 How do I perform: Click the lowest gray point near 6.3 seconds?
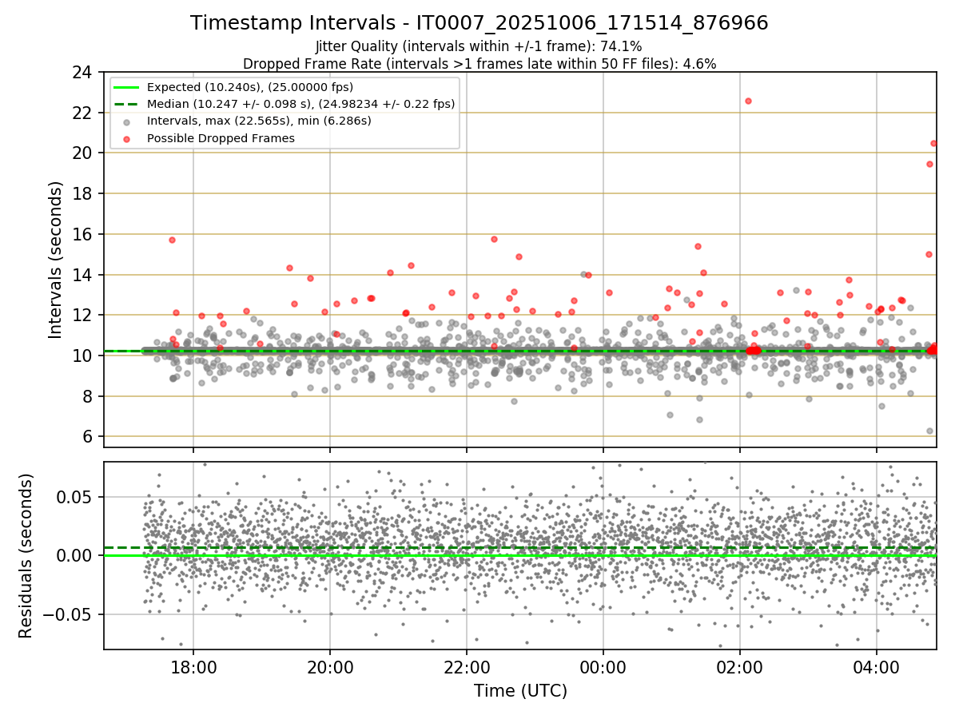[929, 431]
